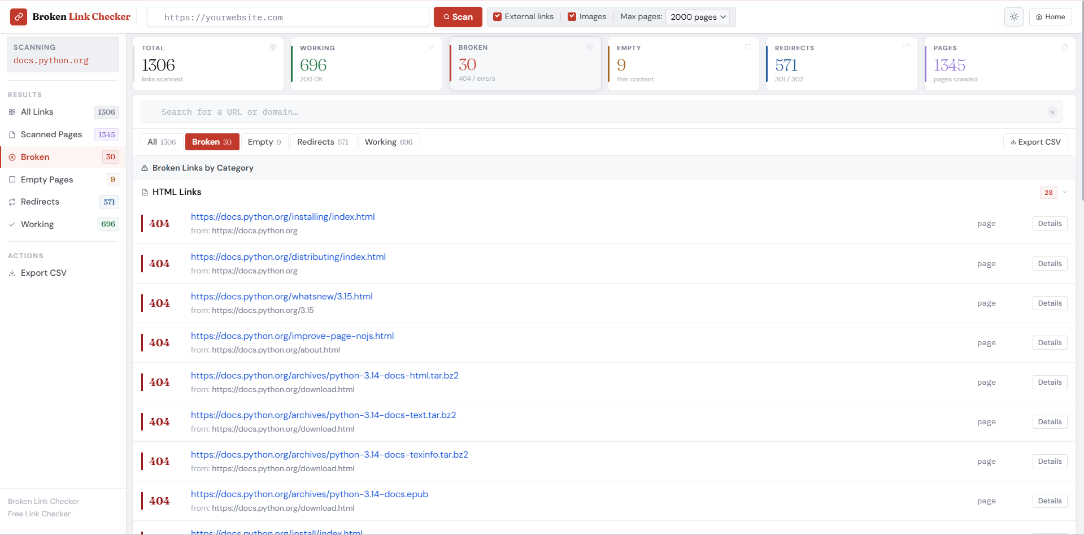Click the Scanned Pages document icon
The width and height of the screenshot is (1084, 535).
(x=12, y=134)
